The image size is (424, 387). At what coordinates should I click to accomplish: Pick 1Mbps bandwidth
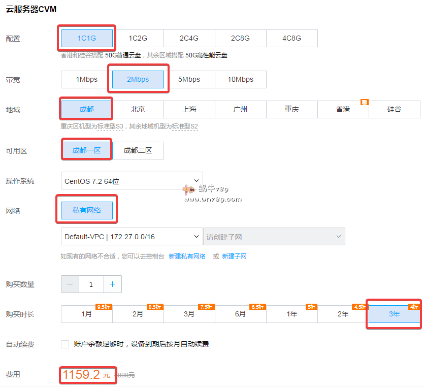[86, 79]
